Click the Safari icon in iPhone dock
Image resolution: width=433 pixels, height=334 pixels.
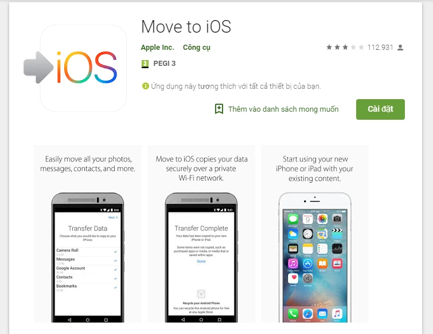(x=307, y=313)
